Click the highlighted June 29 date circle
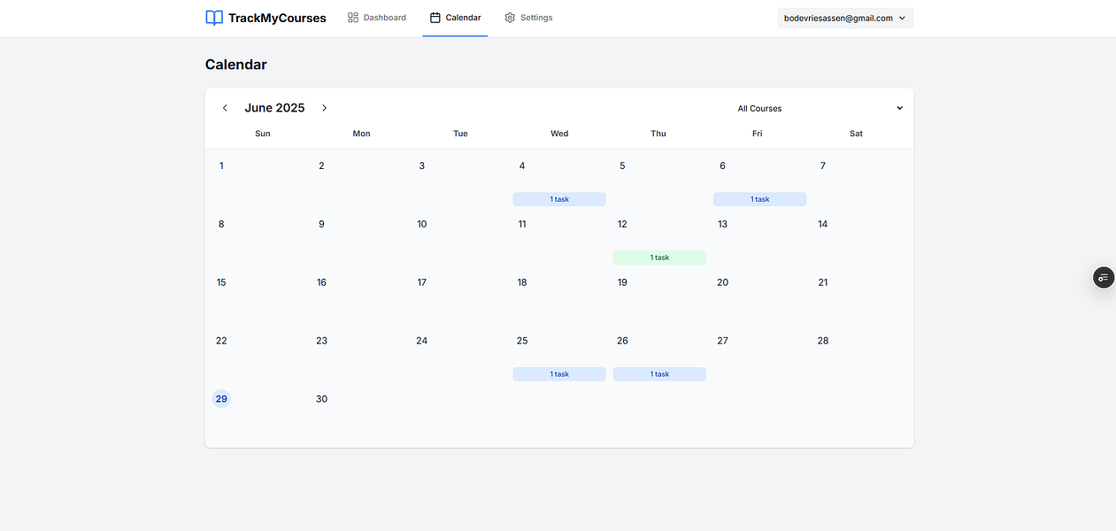Screen dimensions: 1116x531 pos(221,398)
